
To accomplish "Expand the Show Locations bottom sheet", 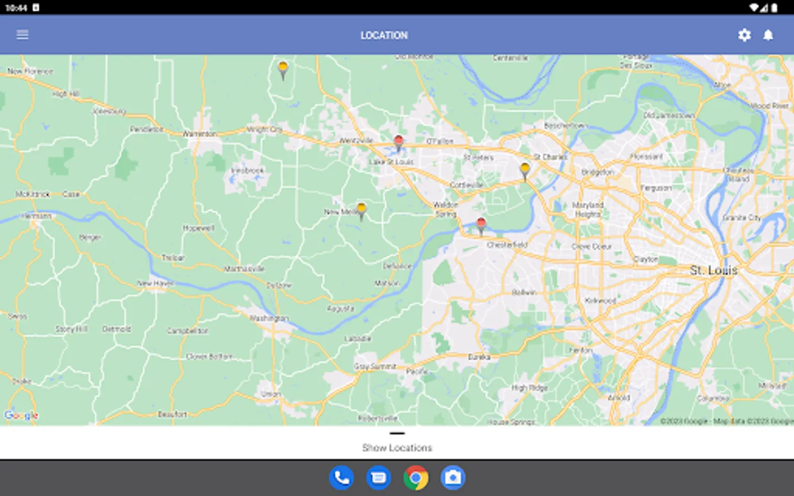I will 397,448.
